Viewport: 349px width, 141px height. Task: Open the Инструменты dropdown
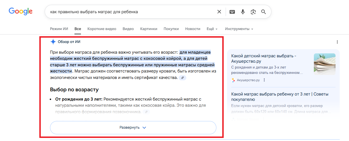pos(239,29)
